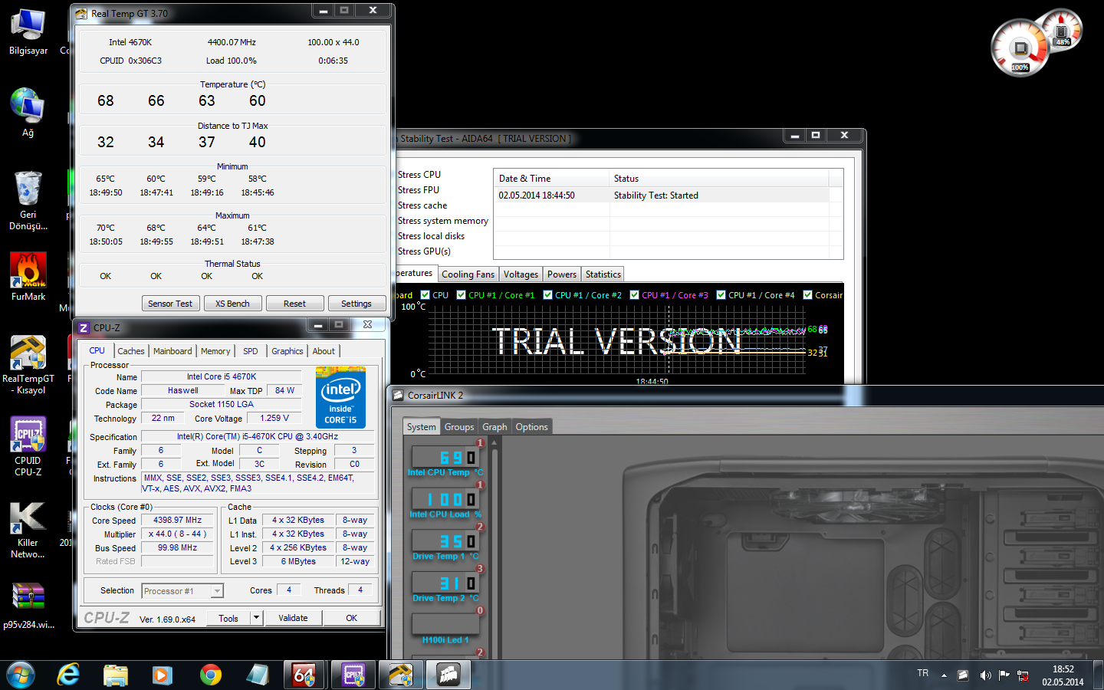Open Killer Network desktop icon
The image size is (1104, 690).
coord(28,530)
